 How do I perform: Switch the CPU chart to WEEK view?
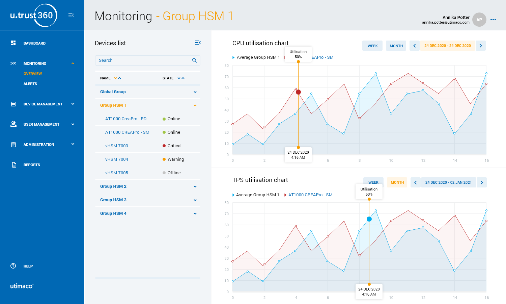point(373,46)
